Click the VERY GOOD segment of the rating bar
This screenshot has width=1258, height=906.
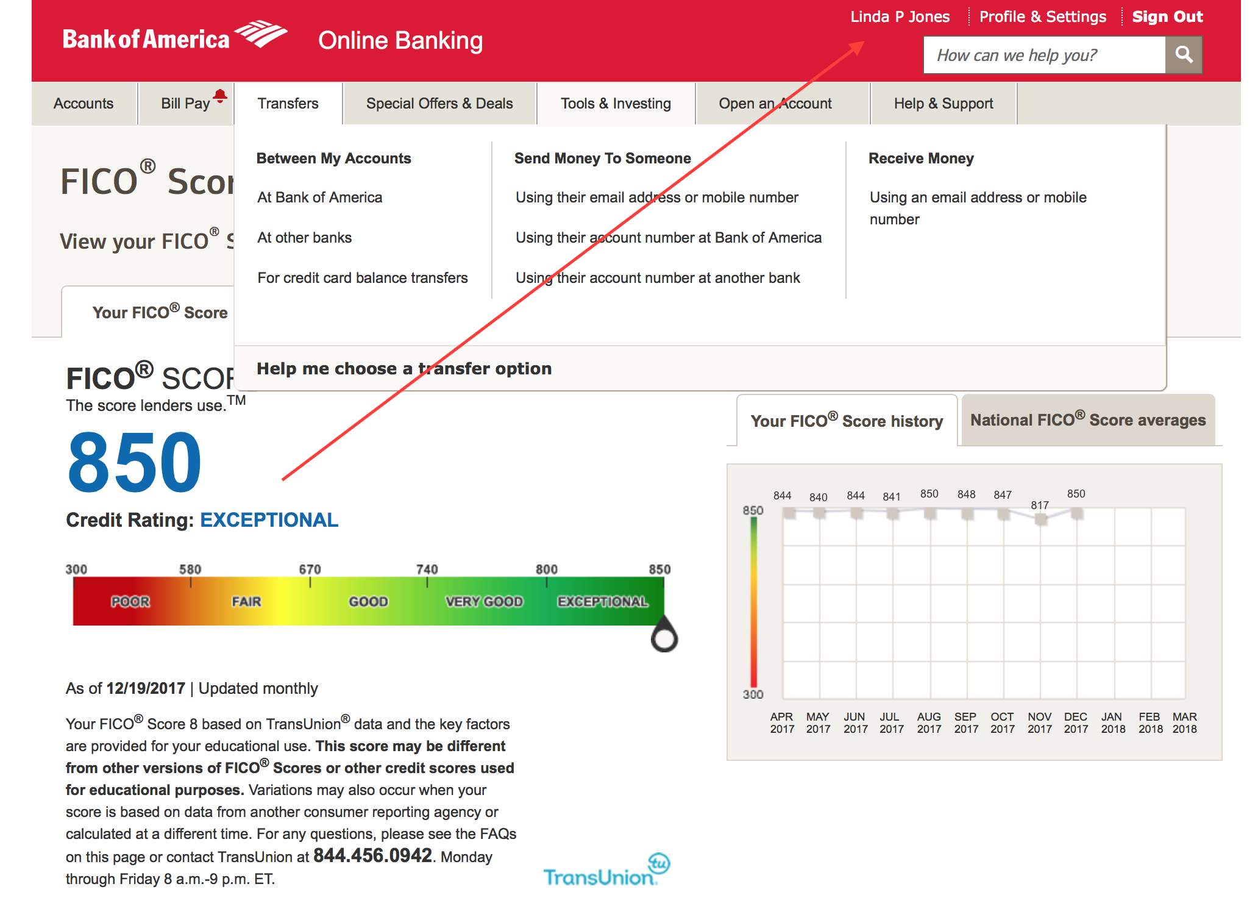click(x=486, y=601)
